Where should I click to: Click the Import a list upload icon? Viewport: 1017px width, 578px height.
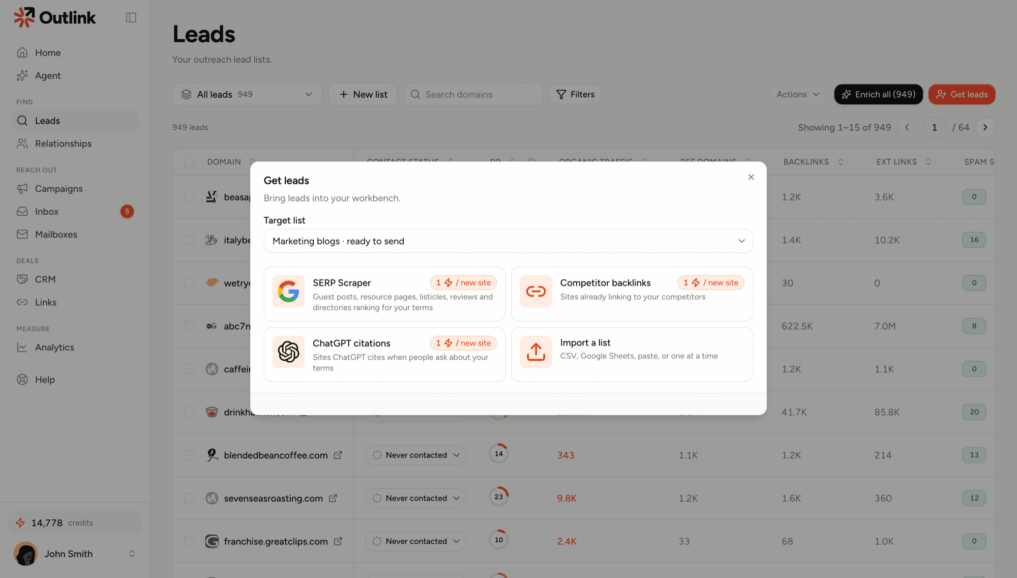(x=536, y=352)
